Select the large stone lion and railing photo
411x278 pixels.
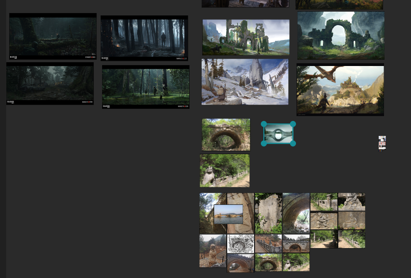(x=225, y=171)
